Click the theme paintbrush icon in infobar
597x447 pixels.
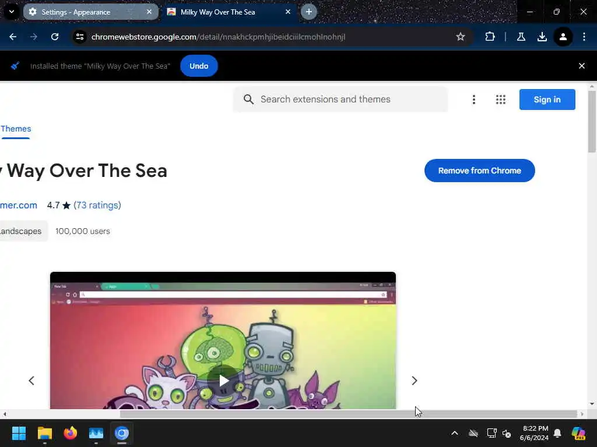(15, 66)
